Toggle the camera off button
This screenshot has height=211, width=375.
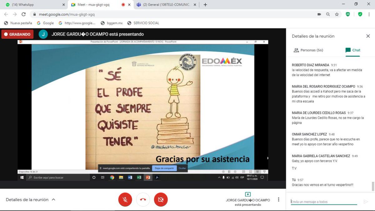(161, 199)
